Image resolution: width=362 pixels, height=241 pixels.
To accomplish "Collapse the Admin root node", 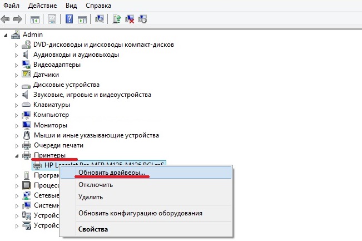I will [x=6, y=35].
